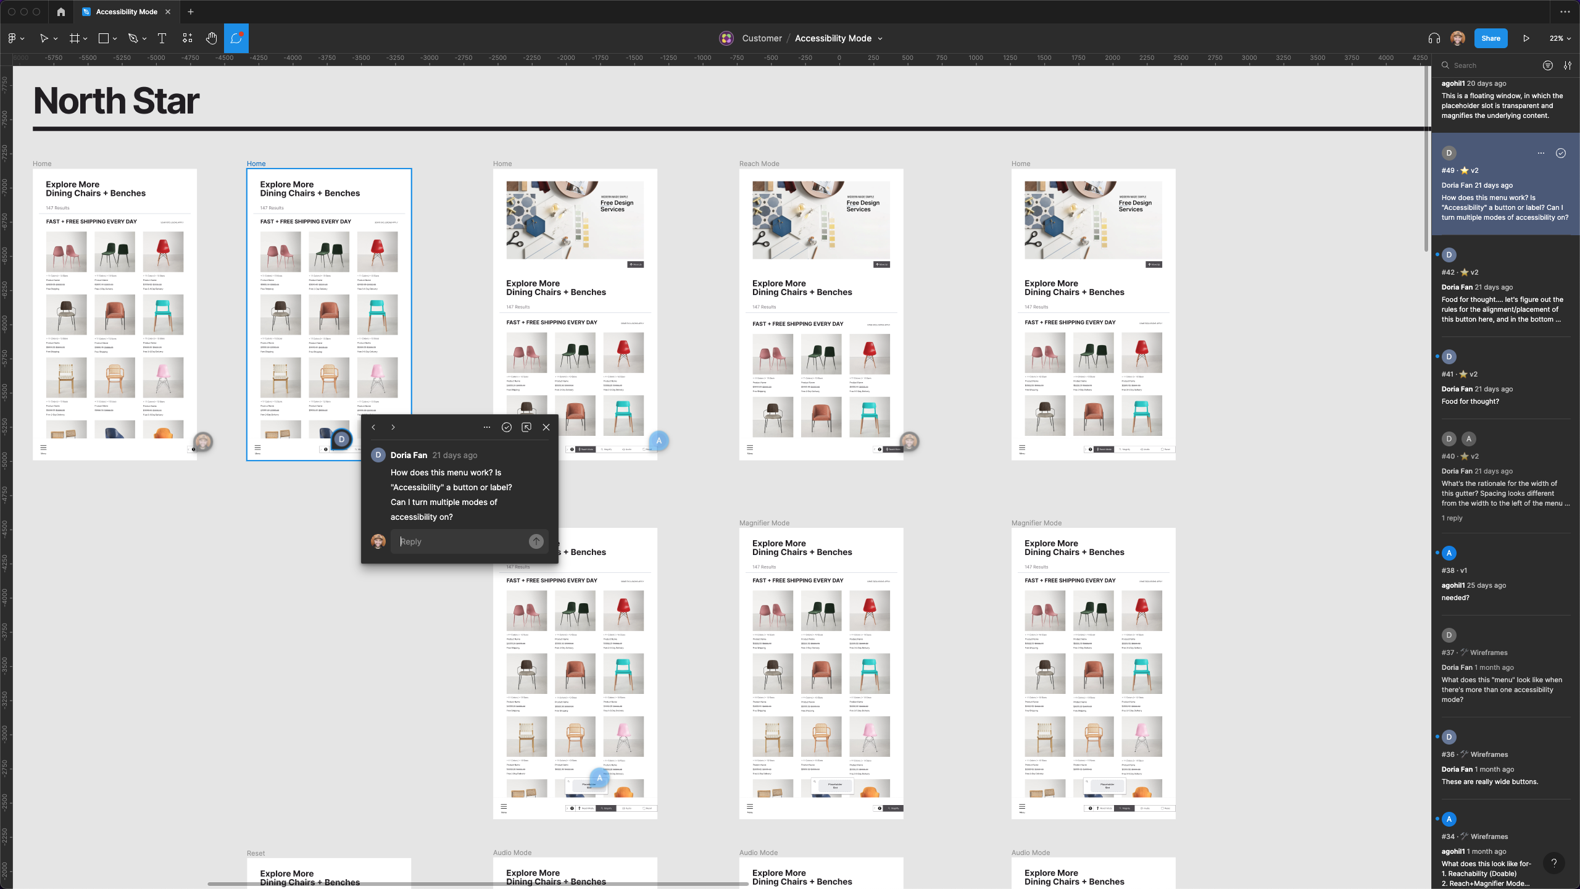Open a new tab with plus
Screen dimensions: 1580x889
tap(191, 12)
